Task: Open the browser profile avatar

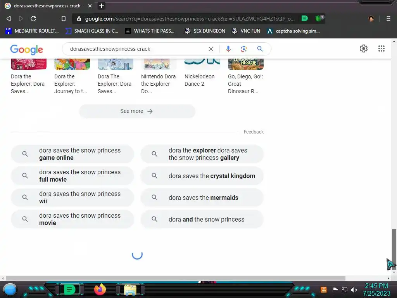Action: pos(371,19)
